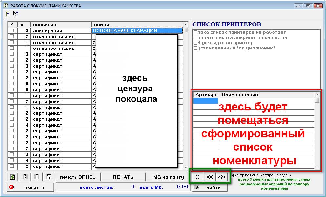Send via 'IMG на почту' button
326x197 pixels.
pos(168,177)
